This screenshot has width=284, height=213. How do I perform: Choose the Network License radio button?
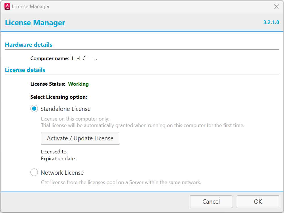coord(34,172)
